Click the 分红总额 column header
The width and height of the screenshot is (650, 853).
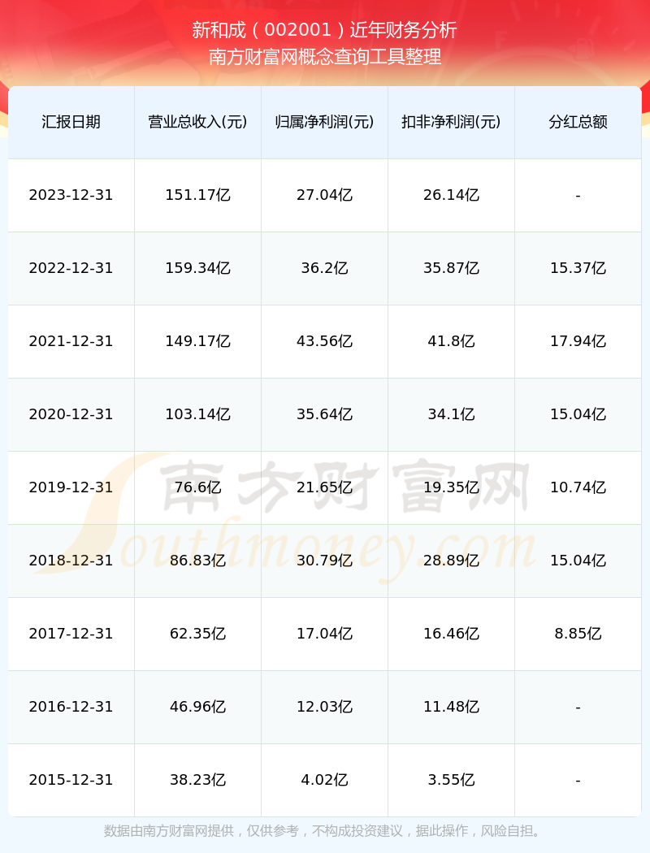tap(578, 122)
